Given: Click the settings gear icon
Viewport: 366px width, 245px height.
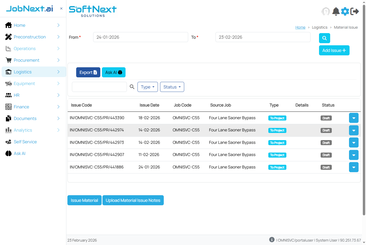Looking at the screenshot, I should pos(345,11).
